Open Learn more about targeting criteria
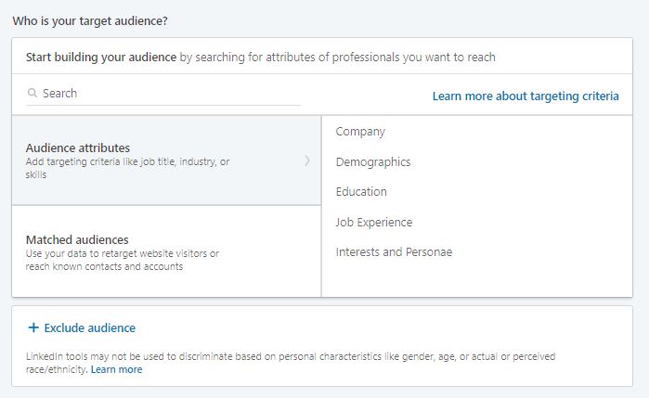This screenshot has width=649, height=398. point(526,96)
